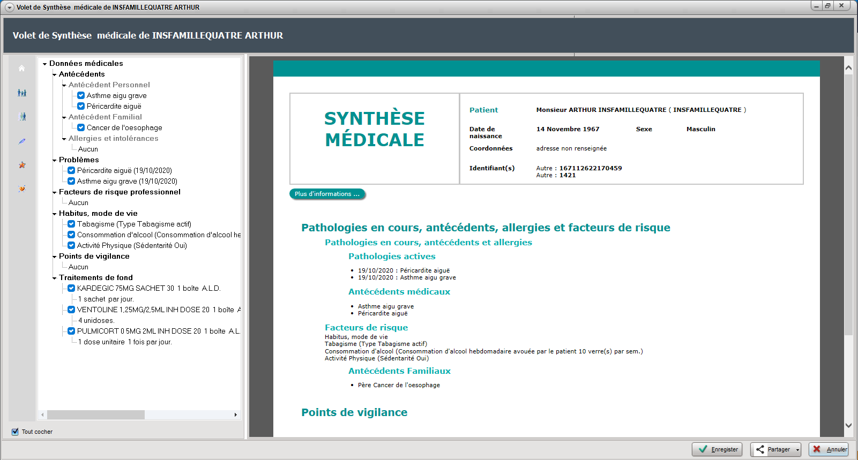Collapse Allergies et intolérances node

tap(64, 139)
